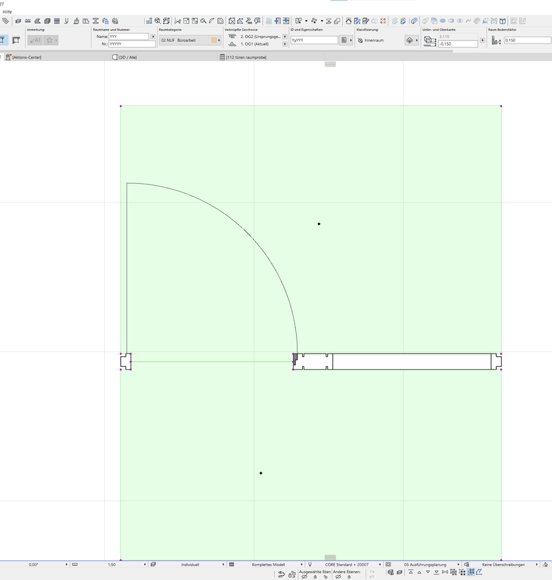Open the 1:50 scale dropdown

(x=112, y=565)
